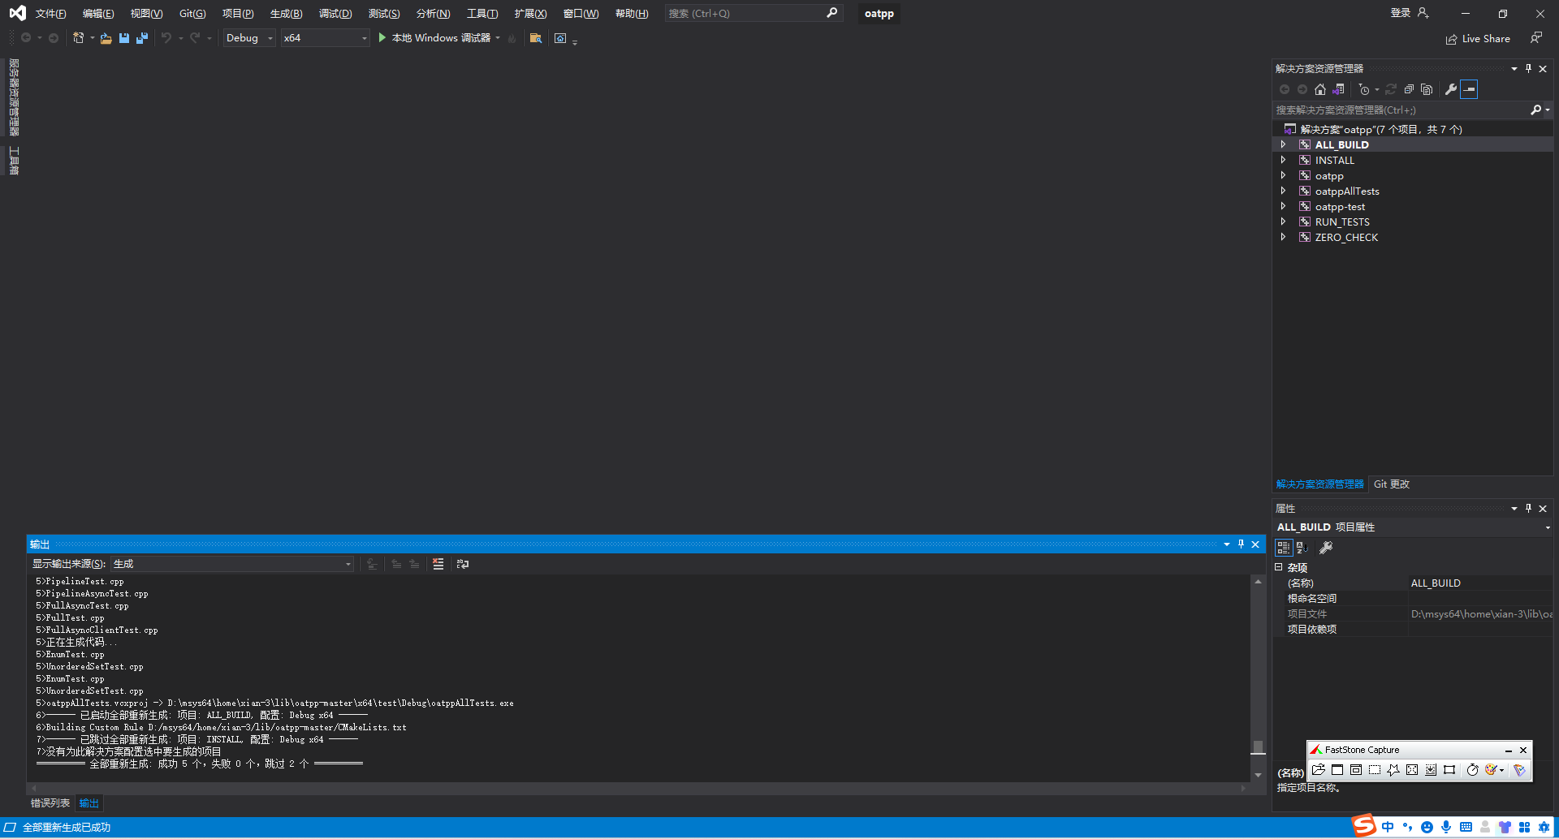Capture active window in FastStone Capture

(1337, 770)
